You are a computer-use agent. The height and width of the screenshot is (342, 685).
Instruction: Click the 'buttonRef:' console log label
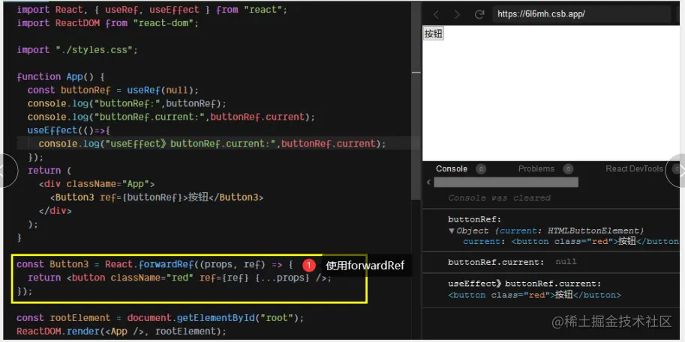(474, 219)
